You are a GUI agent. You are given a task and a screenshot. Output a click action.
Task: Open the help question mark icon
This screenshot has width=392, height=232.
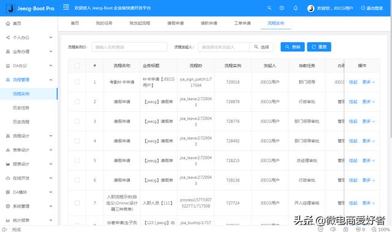[282, 8]
